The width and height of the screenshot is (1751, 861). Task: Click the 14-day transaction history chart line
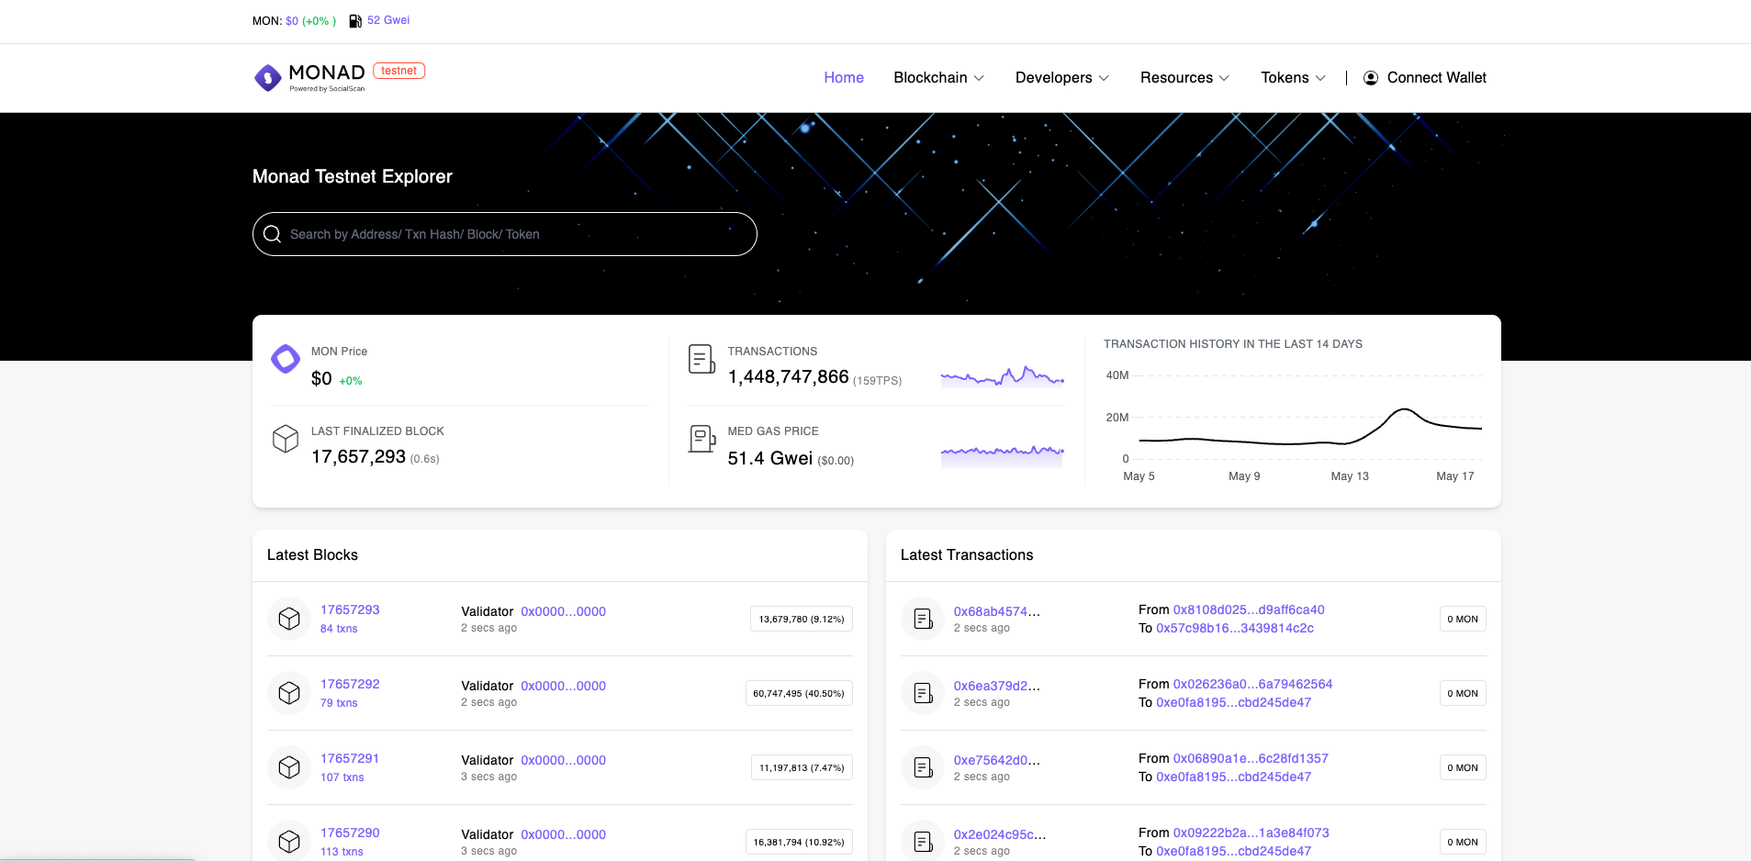click(1310, 429)
